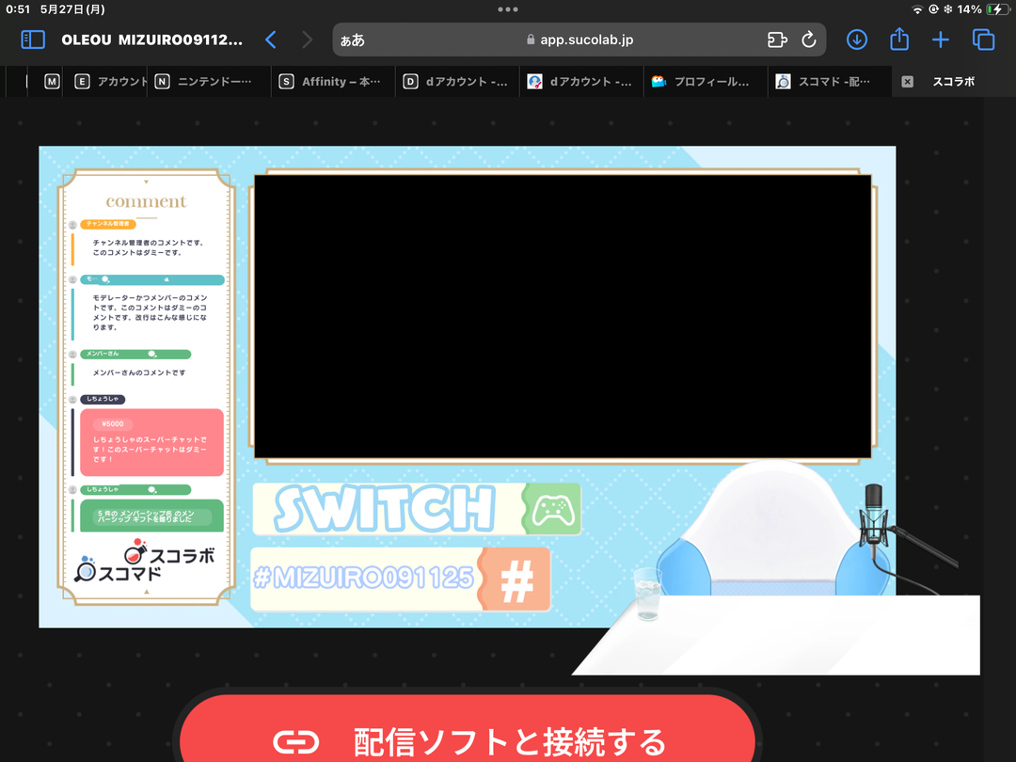The height and width of the screenshot is (762, 1016).
Task: Click the glass of water
Action: pyautogui.click(x=647, y=594)
